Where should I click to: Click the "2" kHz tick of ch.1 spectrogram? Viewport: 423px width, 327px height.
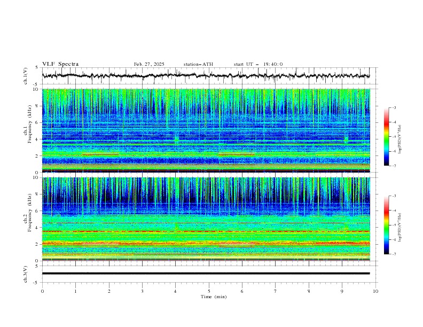click(x=38, y=155)
